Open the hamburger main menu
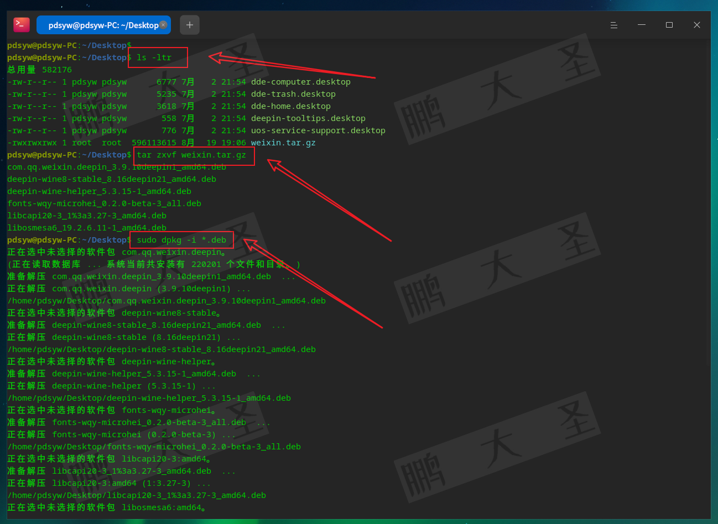Screen dimensions: 718x524 [613, 25]
